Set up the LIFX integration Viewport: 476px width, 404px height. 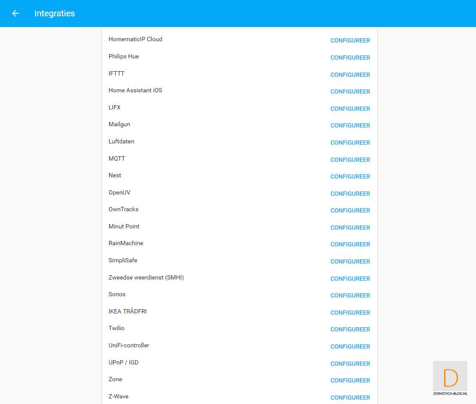coord(350,109)
